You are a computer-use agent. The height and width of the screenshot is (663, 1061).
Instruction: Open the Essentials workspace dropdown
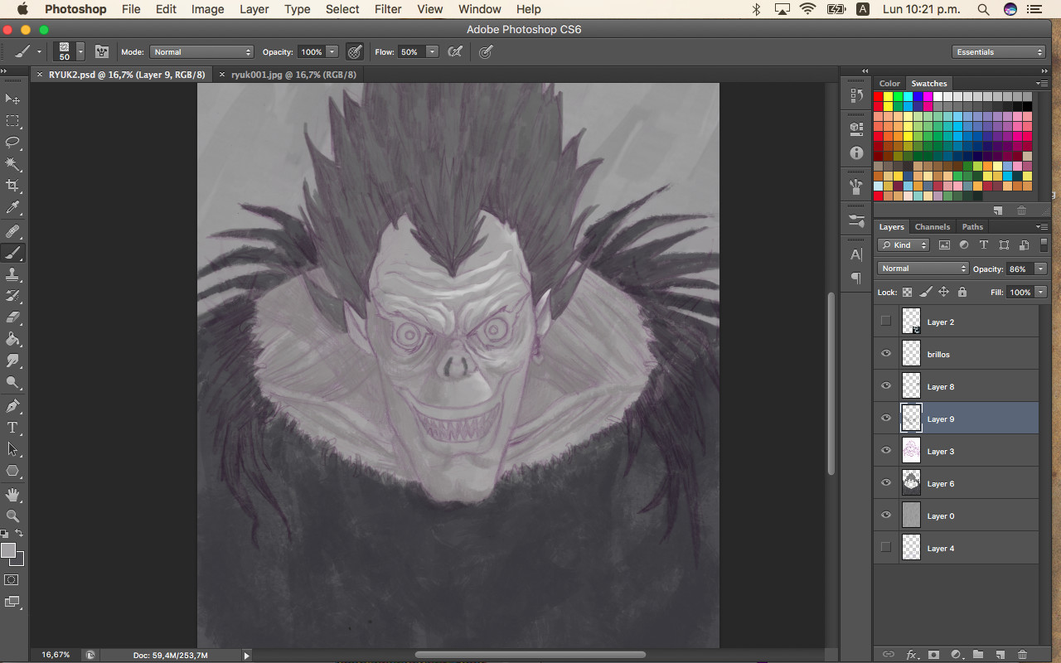click(999, 51)
